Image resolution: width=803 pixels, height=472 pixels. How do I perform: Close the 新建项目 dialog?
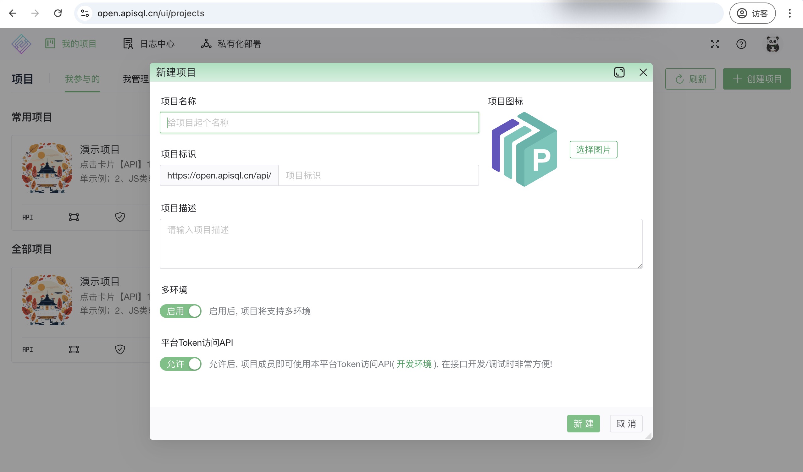click(x=643, y=72)
